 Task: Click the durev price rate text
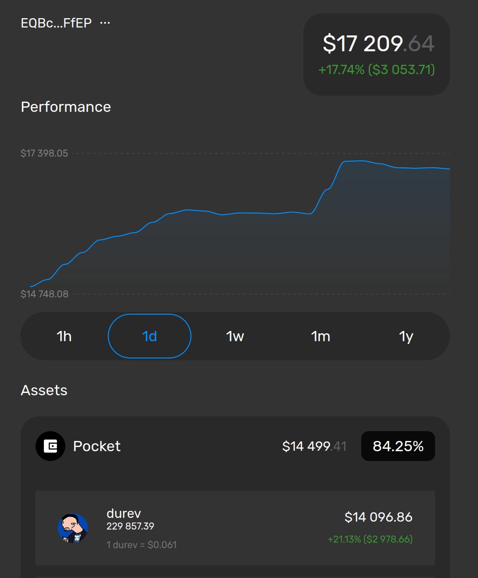141,544
